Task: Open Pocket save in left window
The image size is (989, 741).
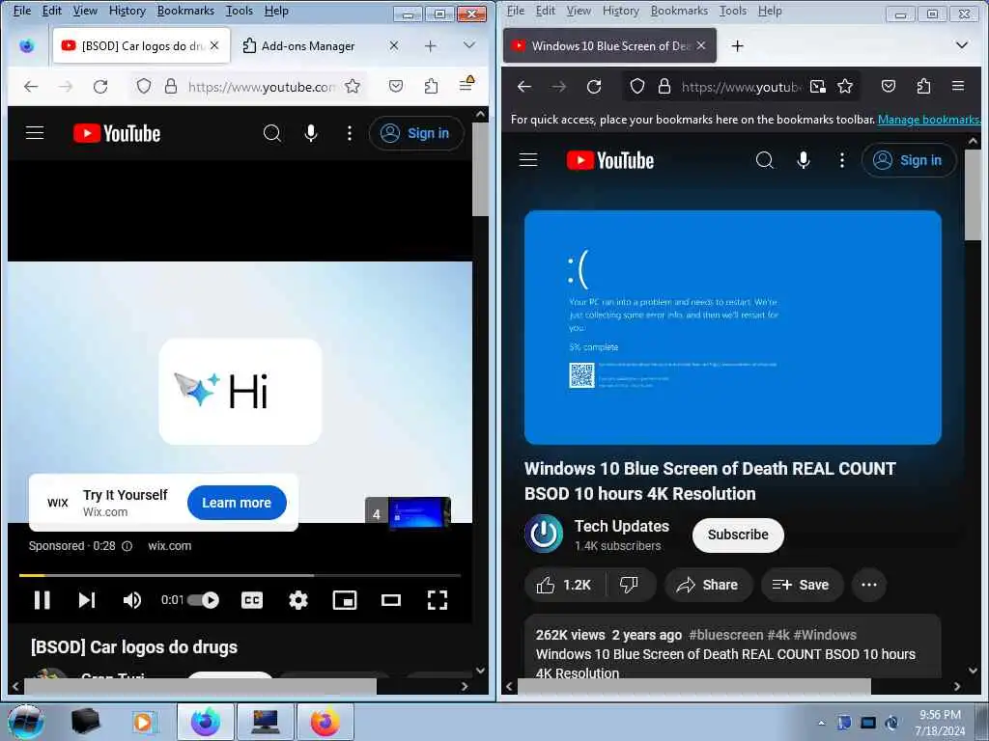Action: pyautogui.click(x=395, y=86)
